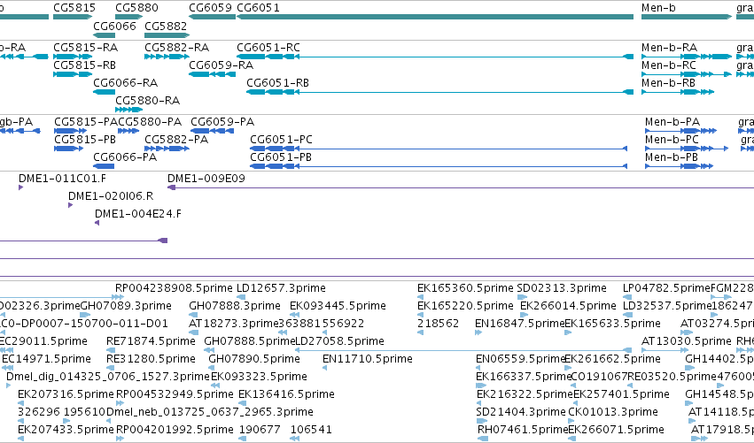Image resolution: width=754 pixels, height=443 pixels.
Task: Select the Men-b-PC protein feature
Action: tap(687, 149)
